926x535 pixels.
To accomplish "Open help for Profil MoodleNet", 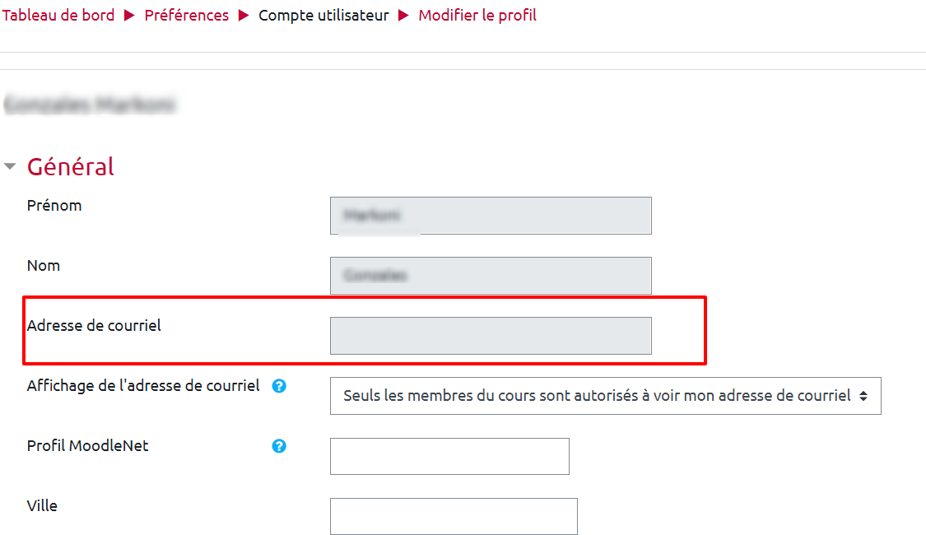I will (x=279, y=446).
